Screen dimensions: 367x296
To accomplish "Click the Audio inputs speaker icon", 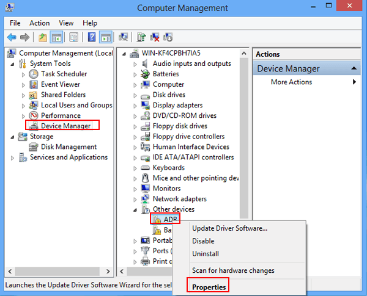I will [145, 63].
